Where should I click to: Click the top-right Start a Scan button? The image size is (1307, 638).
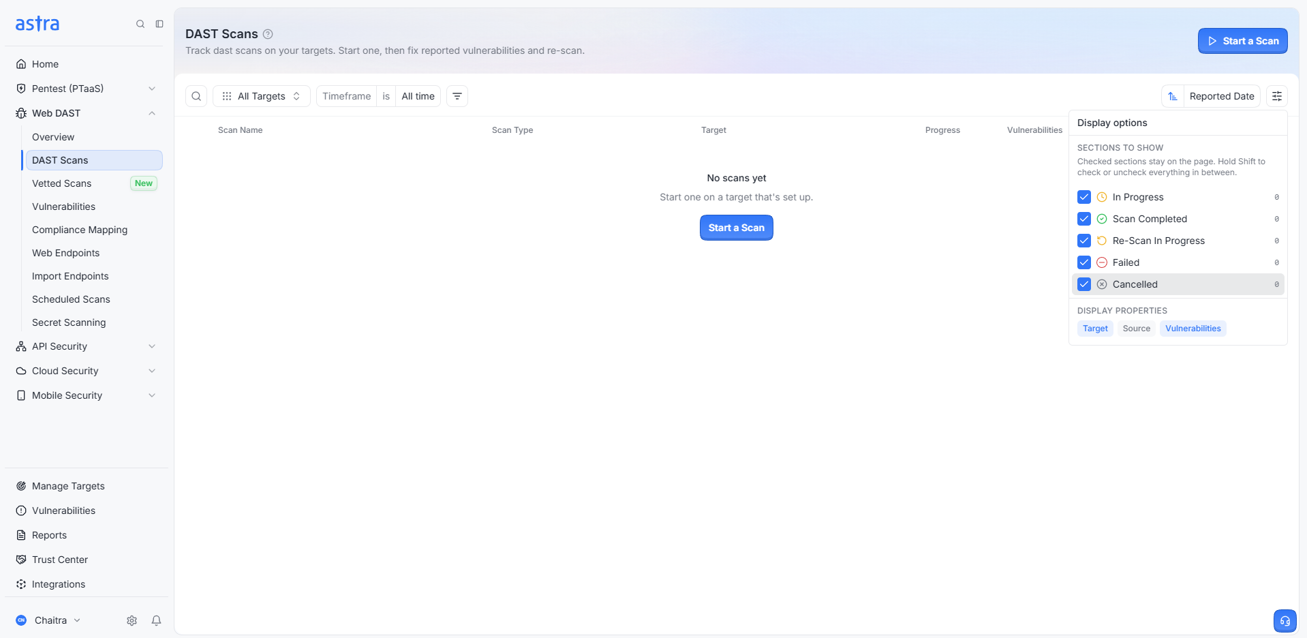(1243, 41)
